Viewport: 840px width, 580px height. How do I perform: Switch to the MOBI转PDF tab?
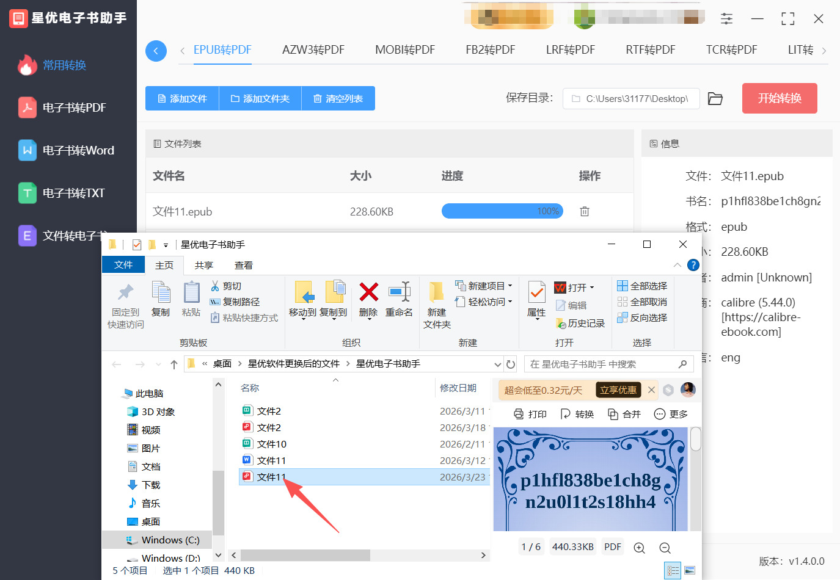tap(405, 50)
